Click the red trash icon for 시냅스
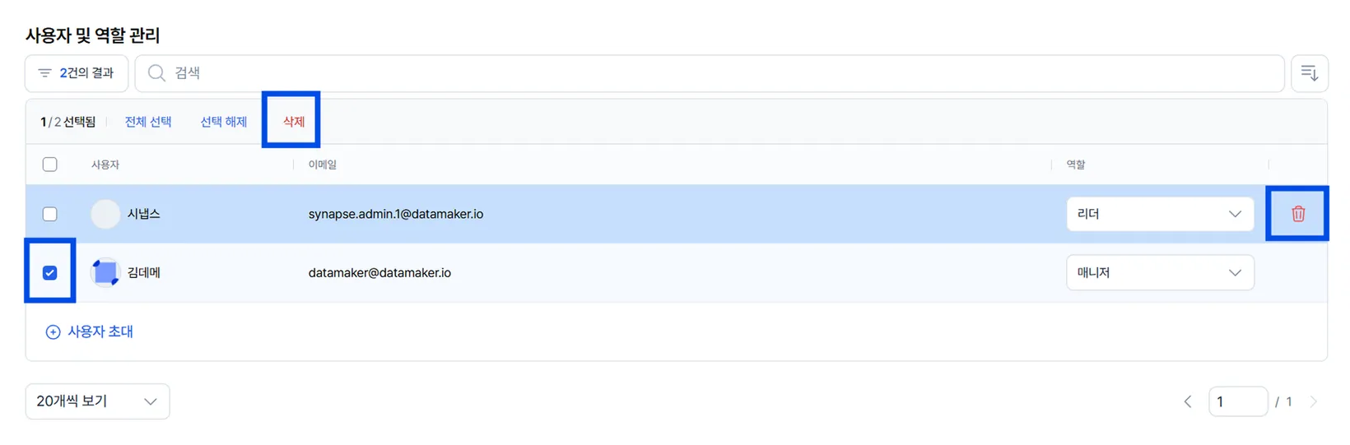Screen dimensions: 1350x445 1298,214
